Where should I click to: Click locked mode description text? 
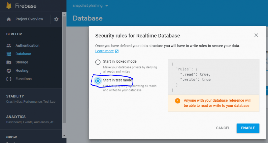[x=130, y=69]
